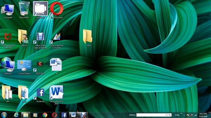Show hidden system tray icons
Viewport: 211px width, 118px height.
pyautogui.click(x=184, y=115)
